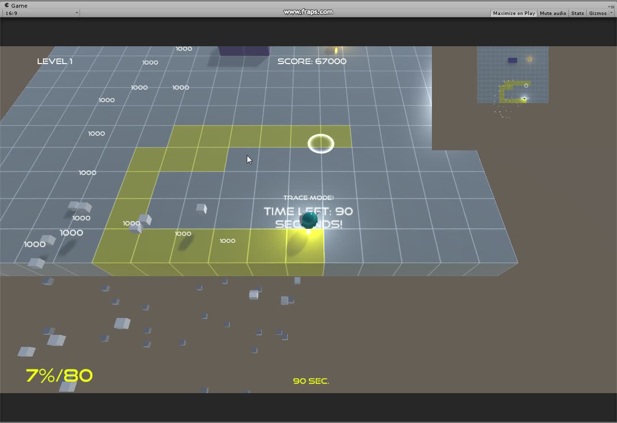
Task: Click the "LEVEL 1" label
Action: [55, 61]
